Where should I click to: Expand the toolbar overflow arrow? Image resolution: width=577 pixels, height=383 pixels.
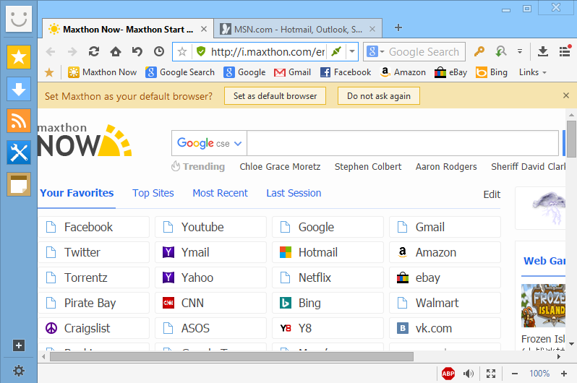(520, 51)
